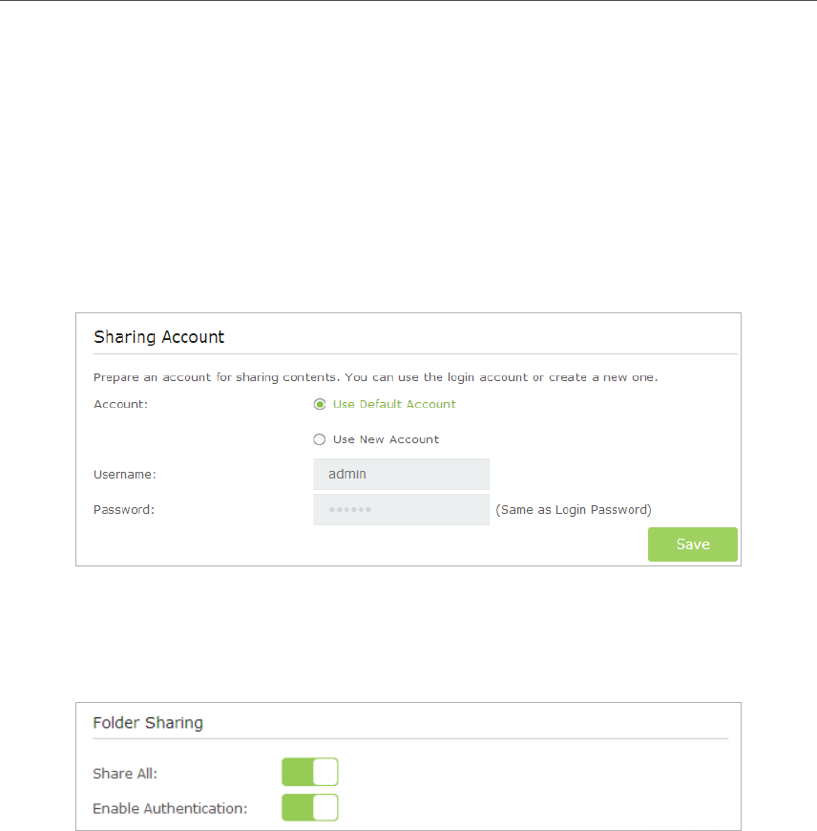Click the divider line under Sharing Account heading

415,354
